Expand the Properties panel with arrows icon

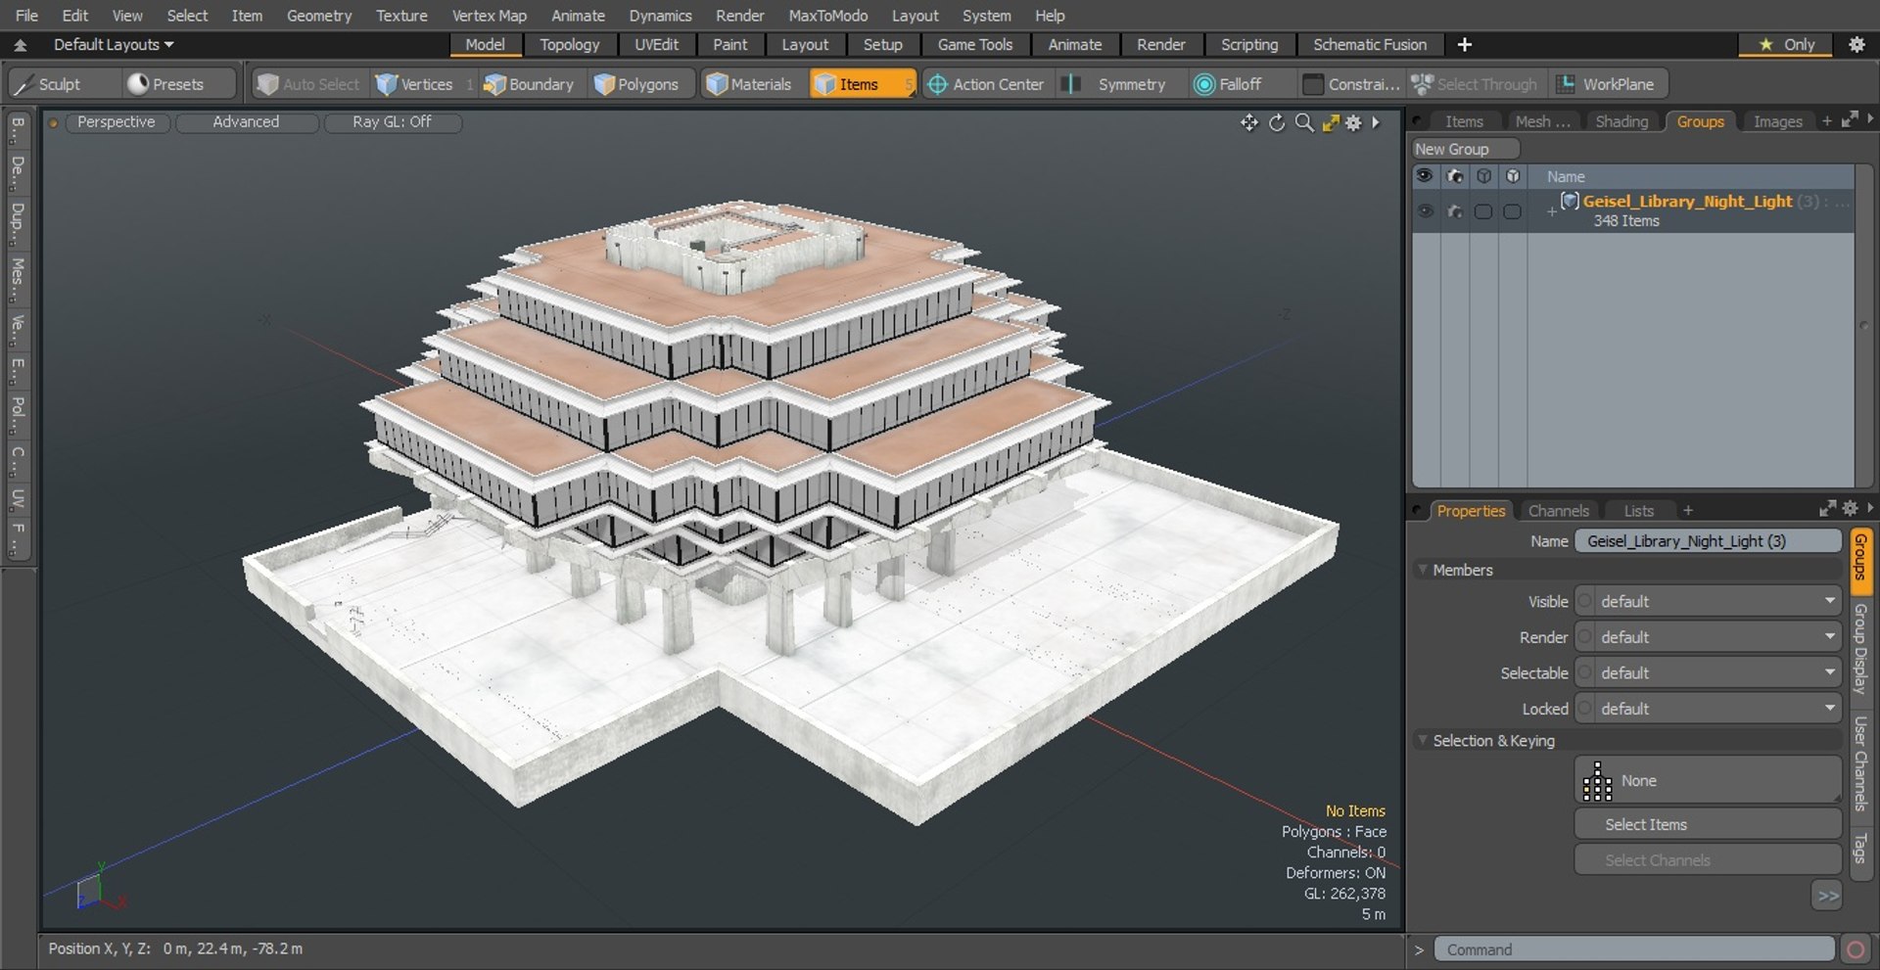point(1827,509)
